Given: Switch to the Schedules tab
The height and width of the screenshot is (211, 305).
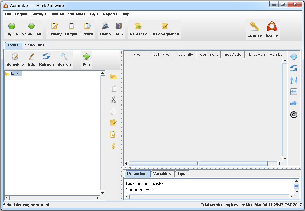Looking at the screenshot, I should 37,45.
